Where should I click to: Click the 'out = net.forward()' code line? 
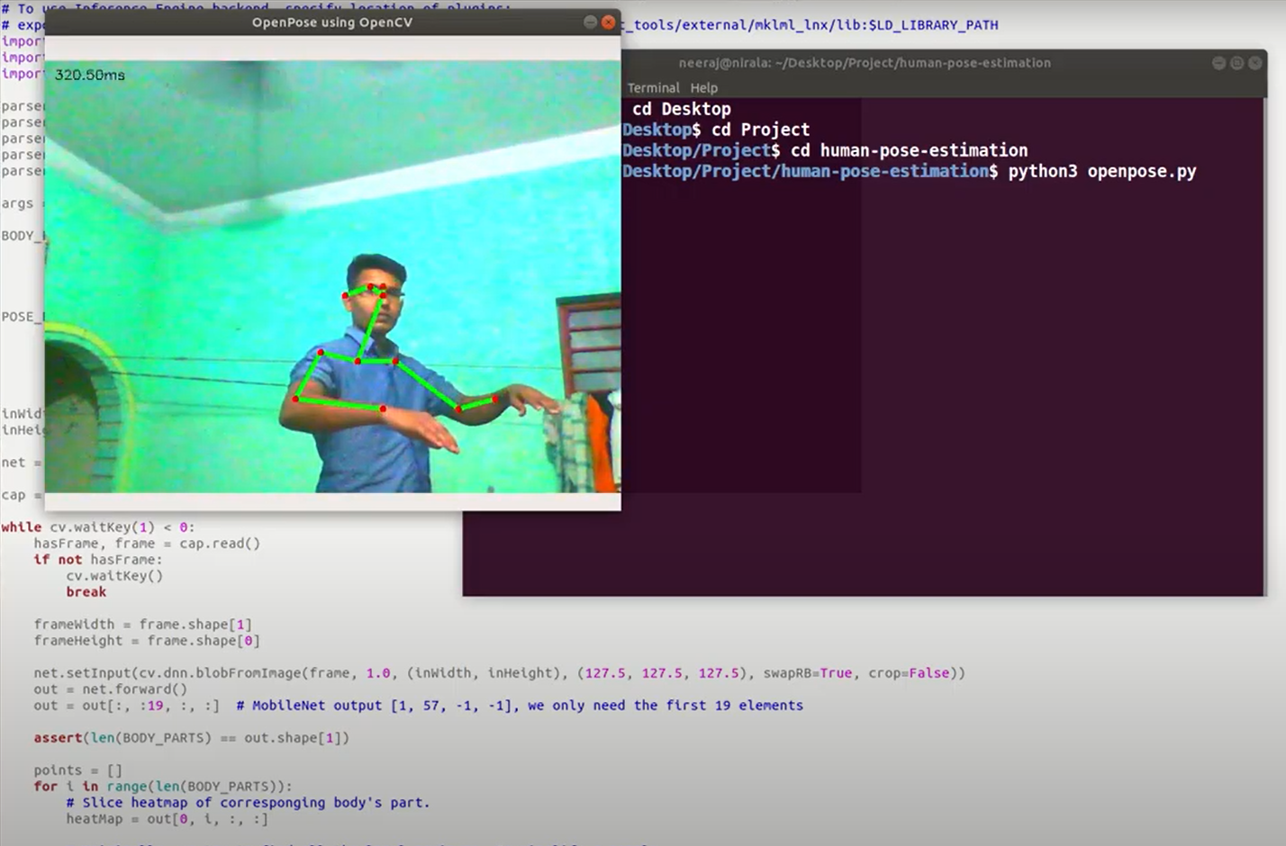click(111, 689)
